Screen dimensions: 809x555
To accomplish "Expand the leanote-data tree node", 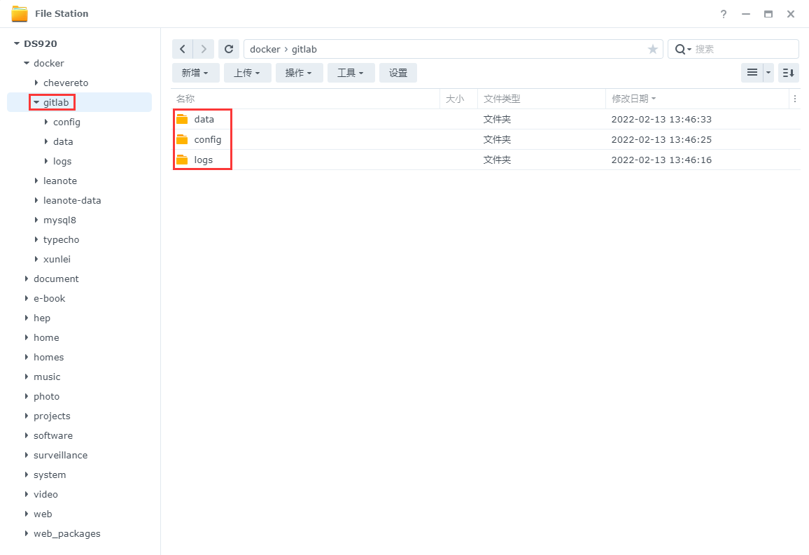I will pos(36,200).
